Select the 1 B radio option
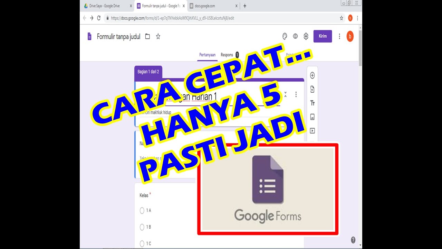The image size is (442, 249). click(x=142, y=227)
